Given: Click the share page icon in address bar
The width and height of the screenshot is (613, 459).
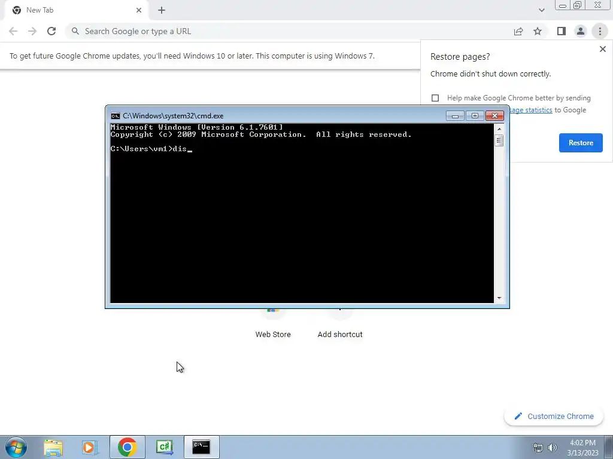Looking at the screenshot, I should click(x=518, y=31).
